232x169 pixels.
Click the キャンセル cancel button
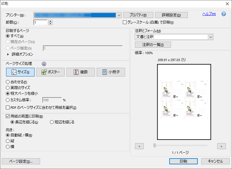pyautogui.click(x=215, y=161)
